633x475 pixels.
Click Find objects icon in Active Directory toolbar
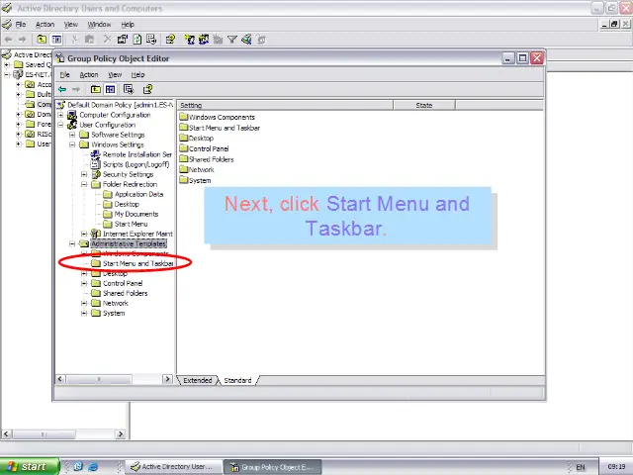pyautogui.click(x=246, y=40)
